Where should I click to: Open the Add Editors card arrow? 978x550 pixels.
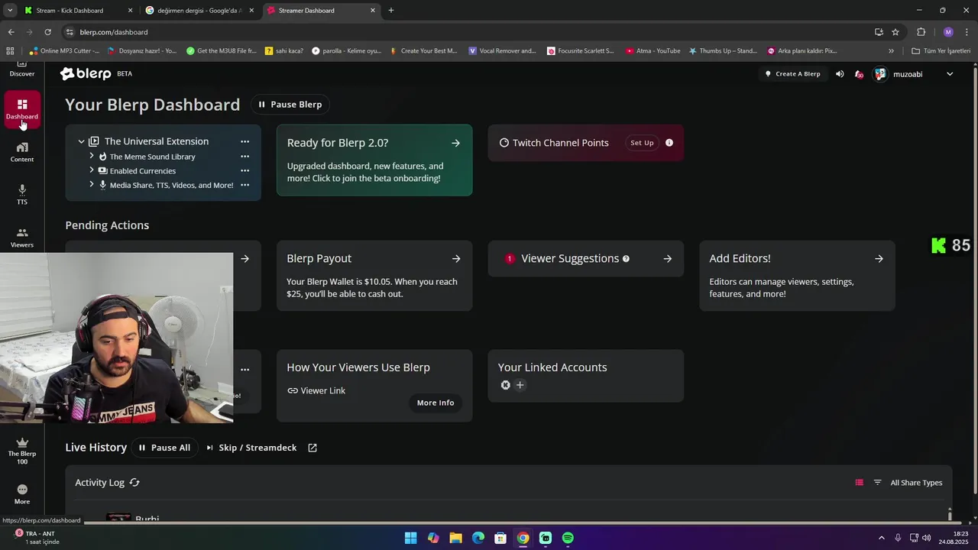pyautogui.click(x=879, y=259)
